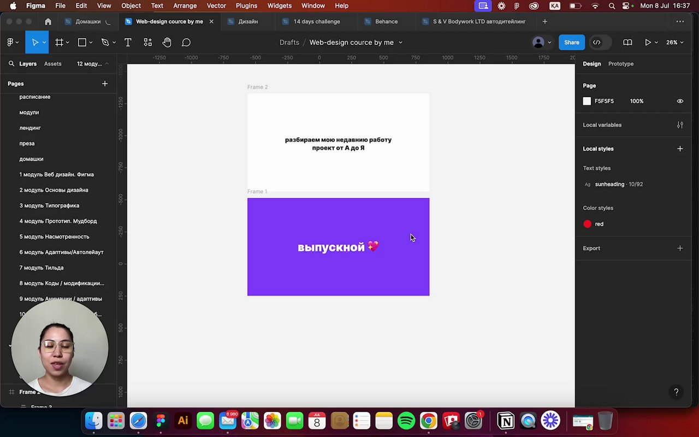Screen dimensions: 699x437
Task: Open Pen tool options dropdown arrow
Action: click(x=114, y=42)
